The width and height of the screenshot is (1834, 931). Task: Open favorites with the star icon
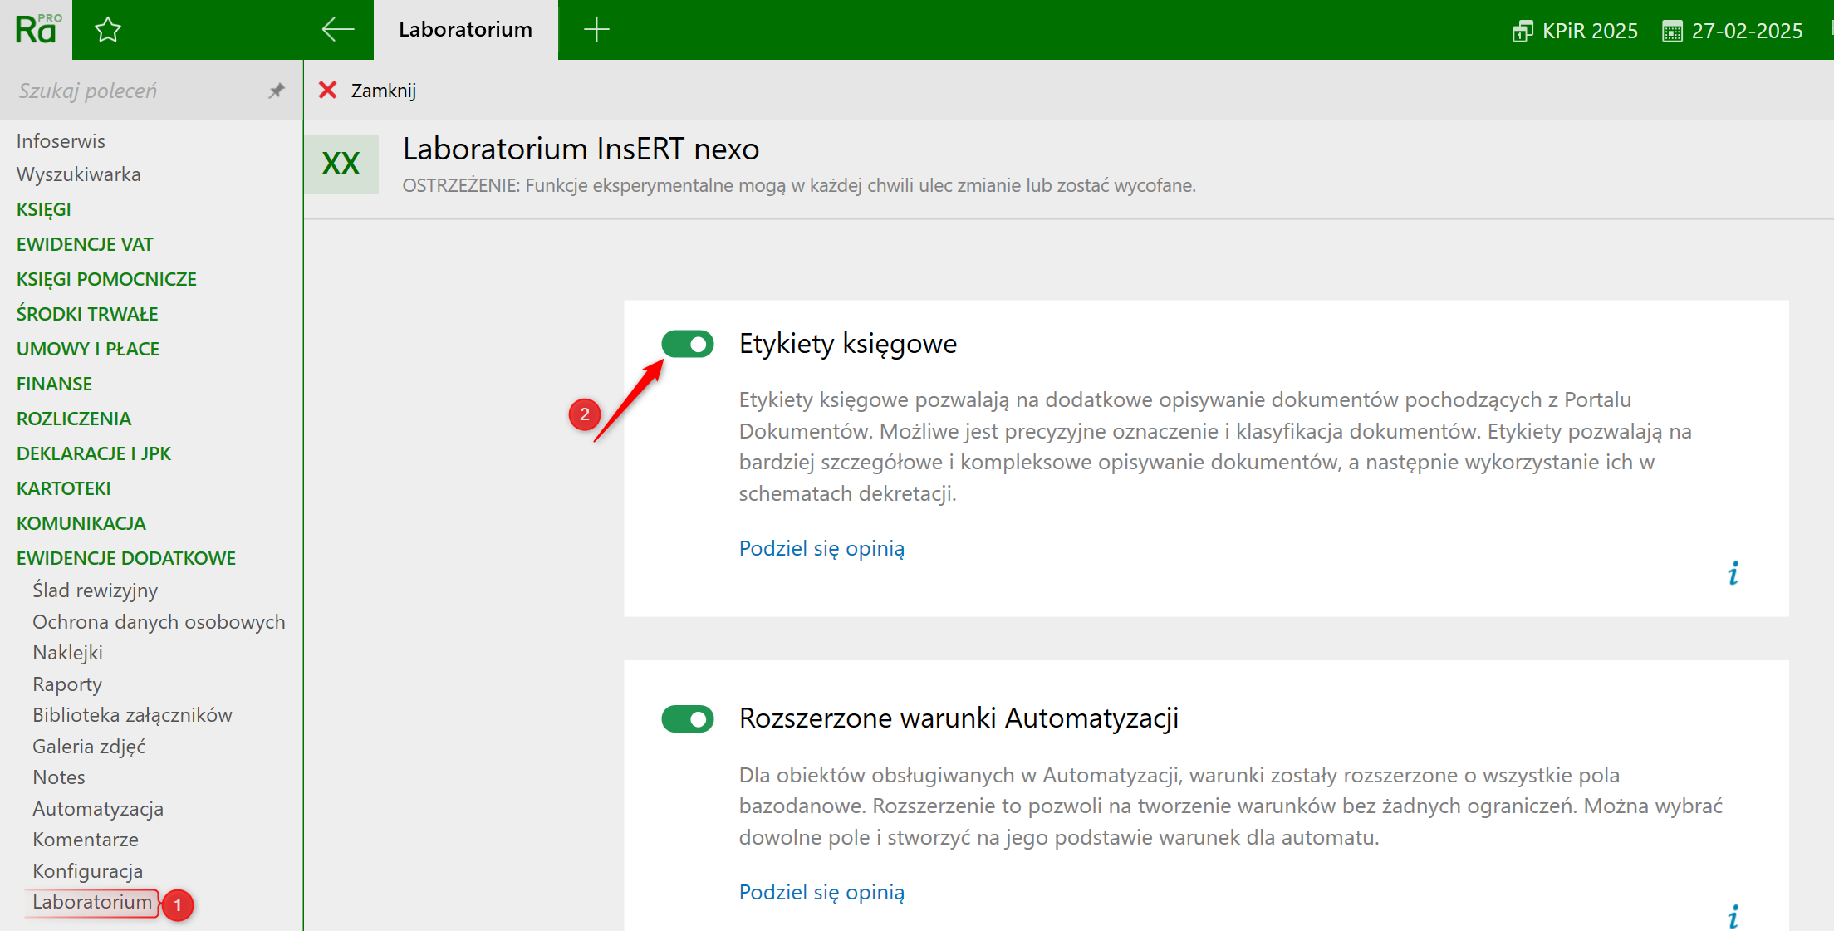(108, 31)
